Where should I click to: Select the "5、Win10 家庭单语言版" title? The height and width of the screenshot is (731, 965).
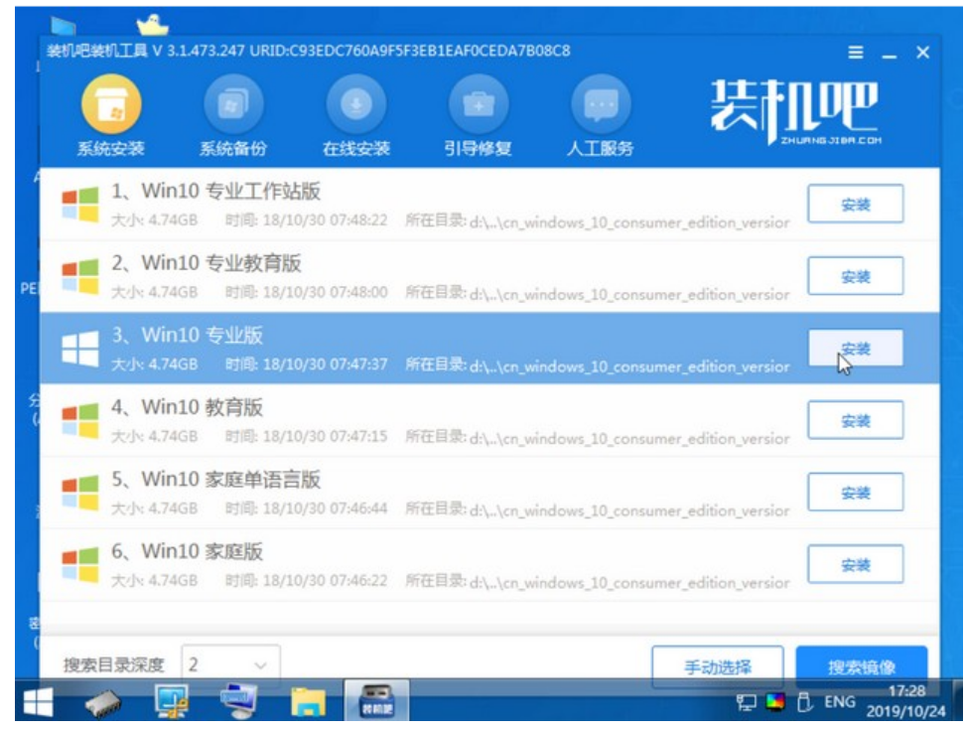tap(215, 479)
